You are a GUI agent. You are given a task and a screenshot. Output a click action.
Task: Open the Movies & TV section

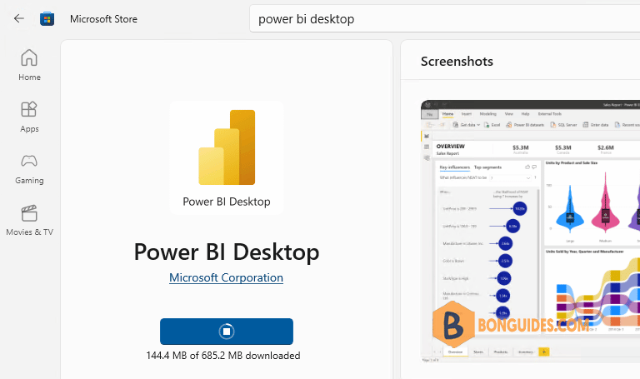[29, 221]
